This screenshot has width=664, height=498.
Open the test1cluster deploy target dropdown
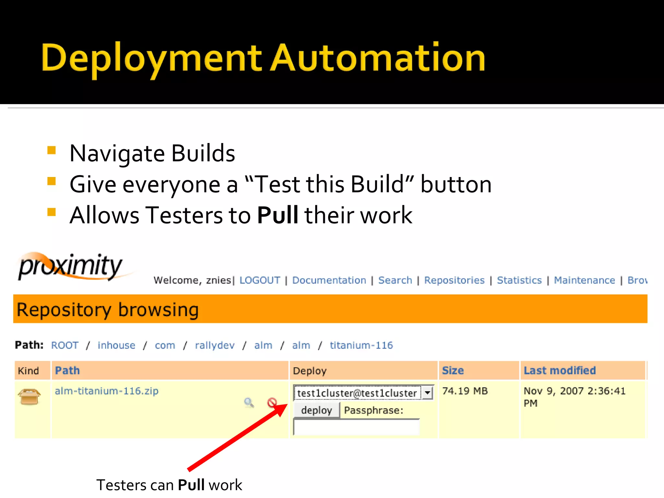(x=428, y=393)
